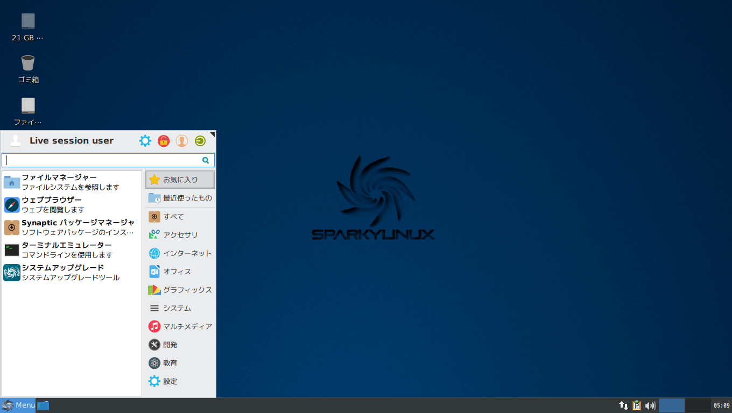The height and width of the screenshot is (413, 732).
Task: Click the green log out icon
Action: pos(200,141)
